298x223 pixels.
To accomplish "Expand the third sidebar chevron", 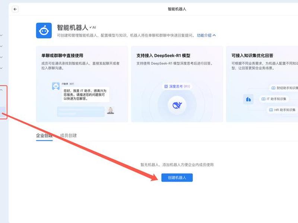I will [1, 57].
